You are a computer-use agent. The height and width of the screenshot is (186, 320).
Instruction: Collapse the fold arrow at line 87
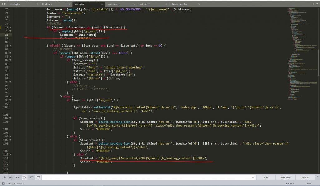(x=10, y=60)
